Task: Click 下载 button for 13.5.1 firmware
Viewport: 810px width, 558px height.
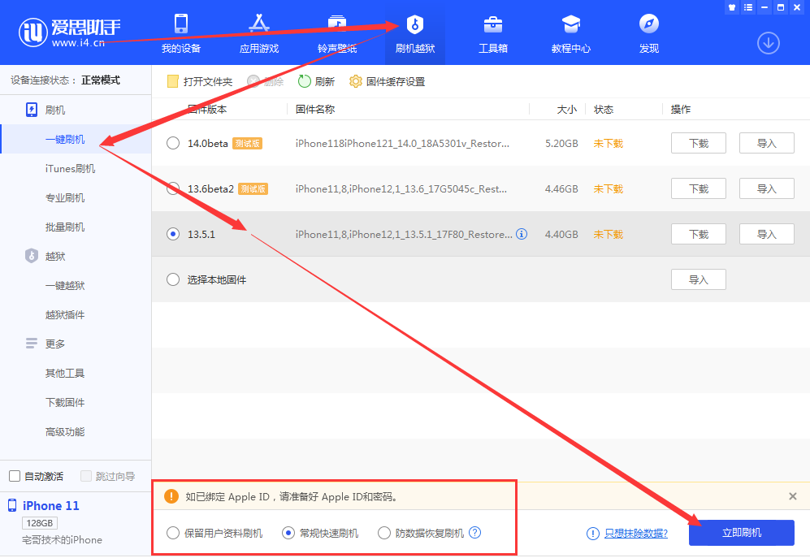Action: click(x=699, y=234)
